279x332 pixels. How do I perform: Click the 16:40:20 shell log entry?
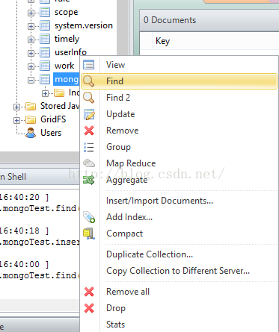pos(25,198)
